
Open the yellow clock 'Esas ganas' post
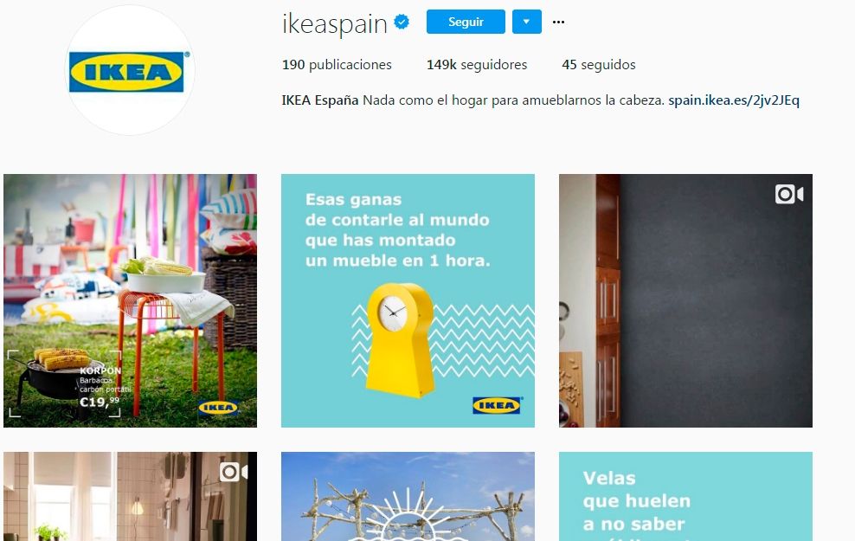point(408,300)
